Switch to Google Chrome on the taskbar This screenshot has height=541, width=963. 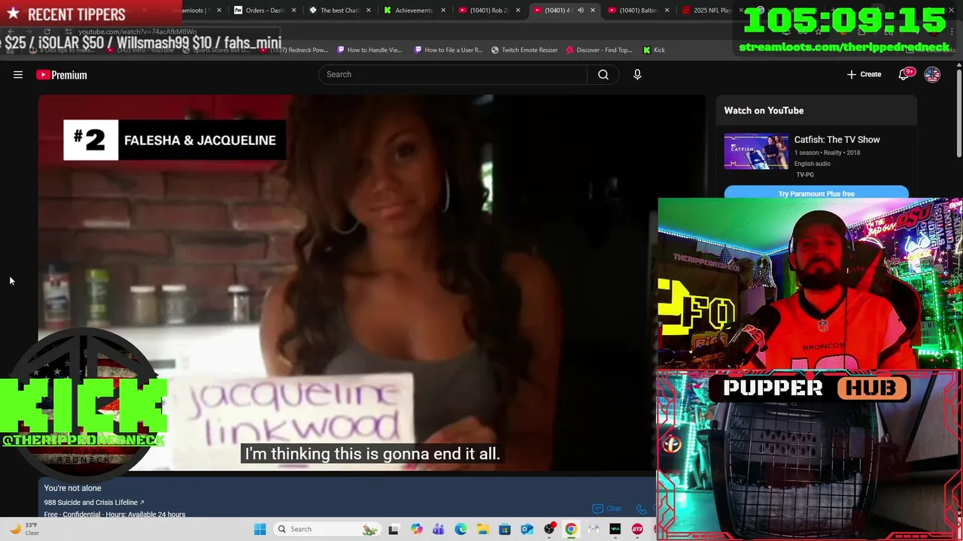(x=571, y=529)
